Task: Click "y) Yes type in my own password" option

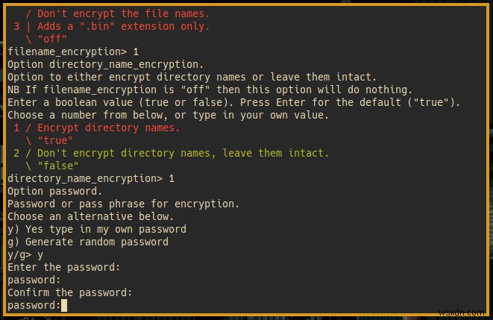Action: tap(96, 229)
